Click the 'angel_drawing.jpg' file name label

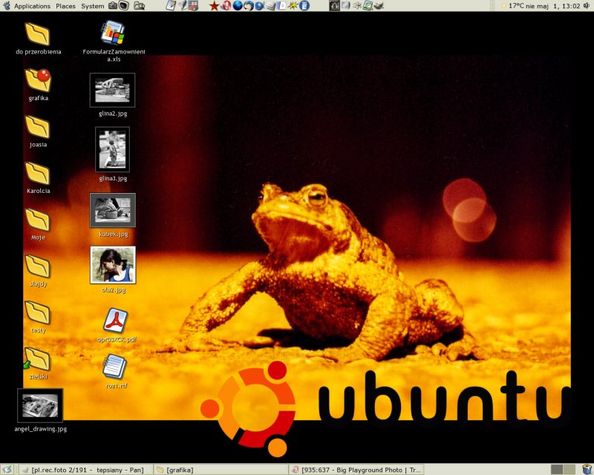[x=41, y=429]
